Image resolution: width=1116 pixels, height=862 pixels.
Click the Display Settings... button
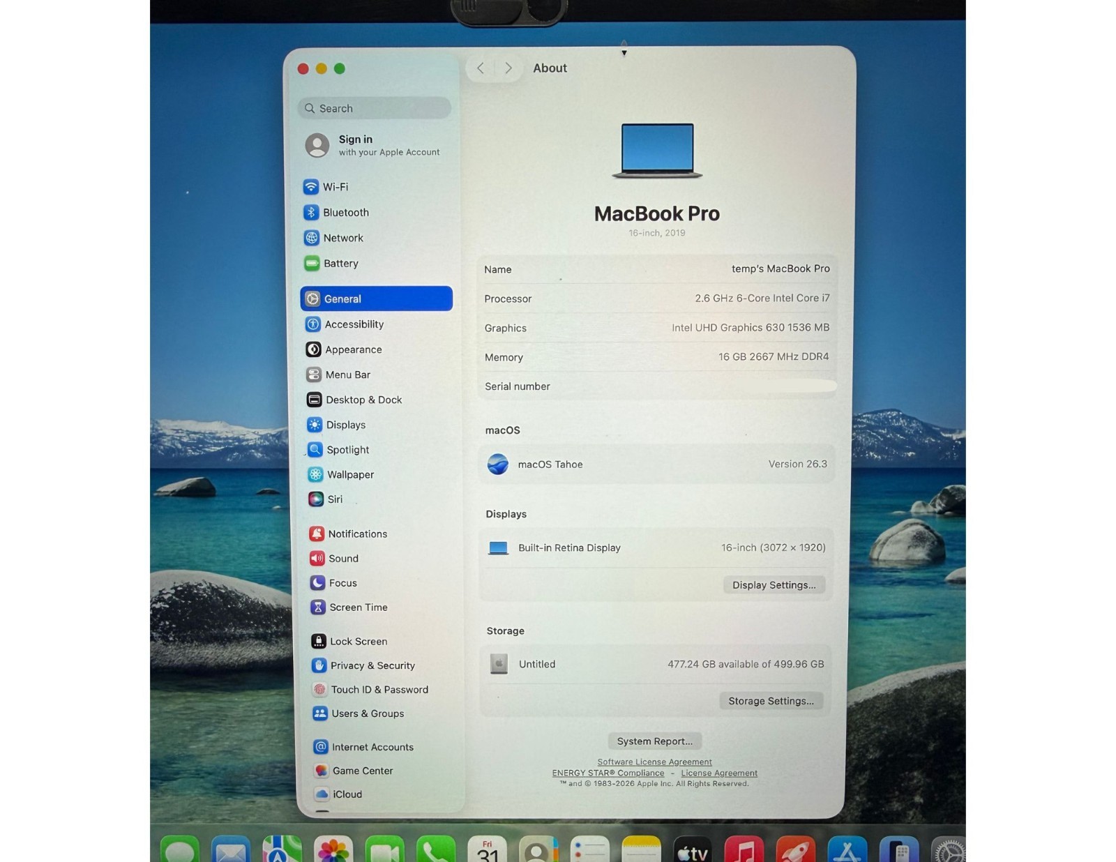pyautogui.click(x=774, y=585)
